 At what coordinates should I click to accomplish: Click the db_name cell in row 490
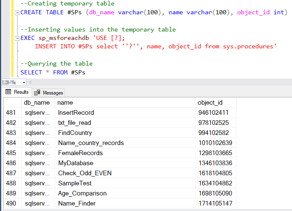click(x=38, y=203)
